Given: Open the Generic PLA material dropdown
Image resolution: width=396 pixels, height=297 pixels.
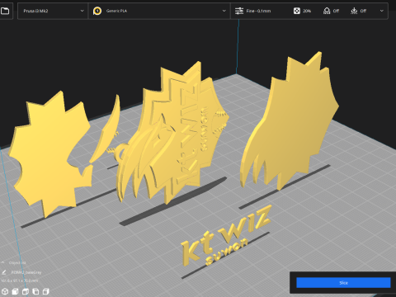Looking at the screenshot, I should pyautogui.click(x=159, y=11).
